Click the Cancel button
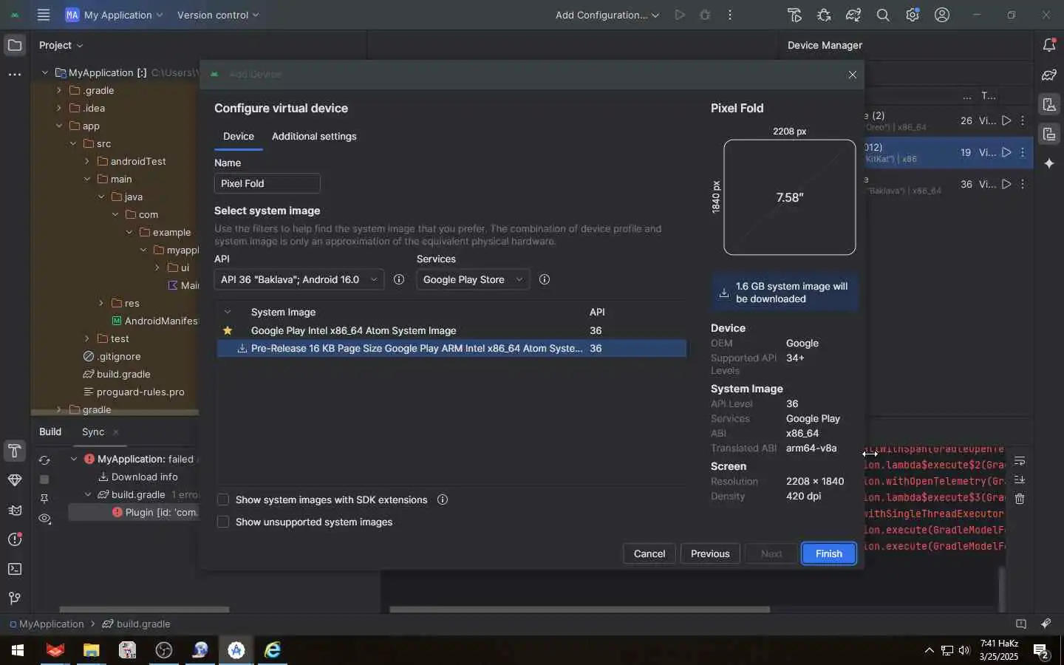1064x665 pixels. [x=649, y=553]
